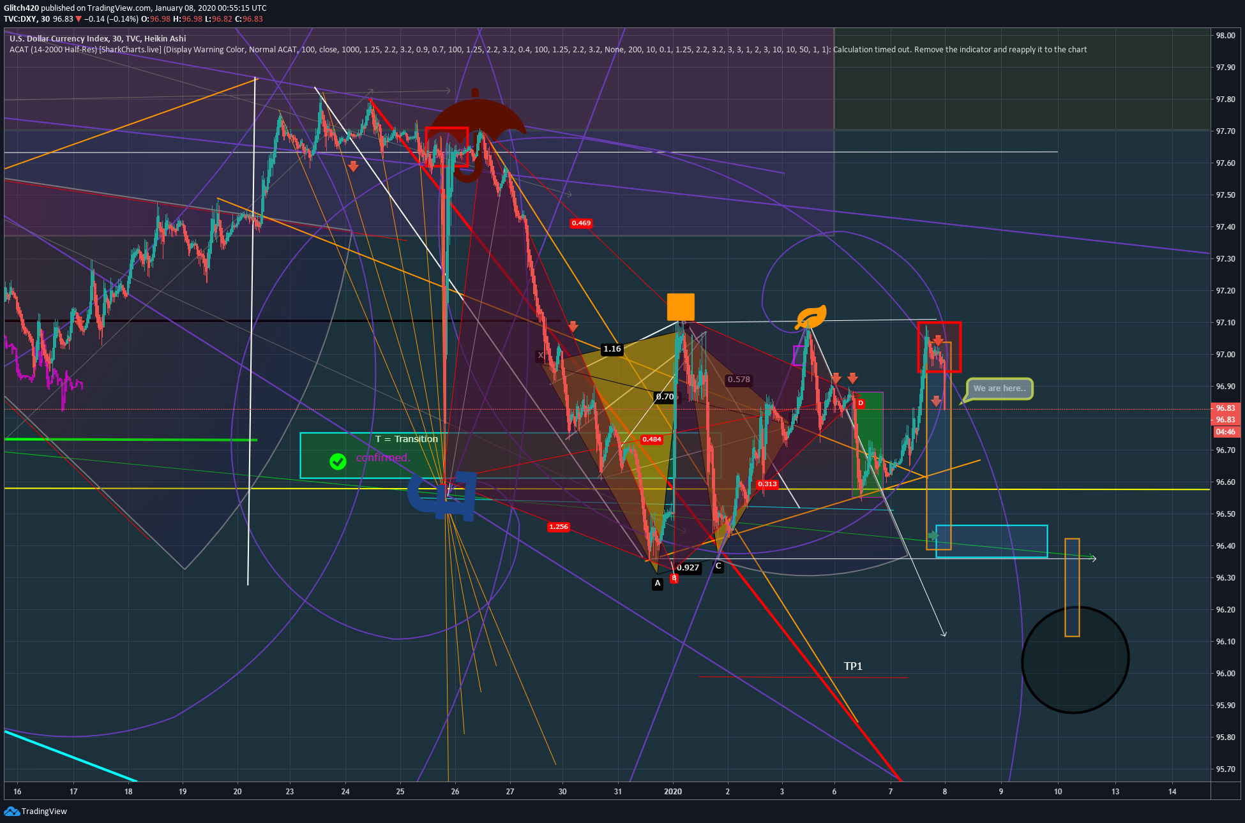
Task: Select the red B pattern label
Action: coord(674,578)
